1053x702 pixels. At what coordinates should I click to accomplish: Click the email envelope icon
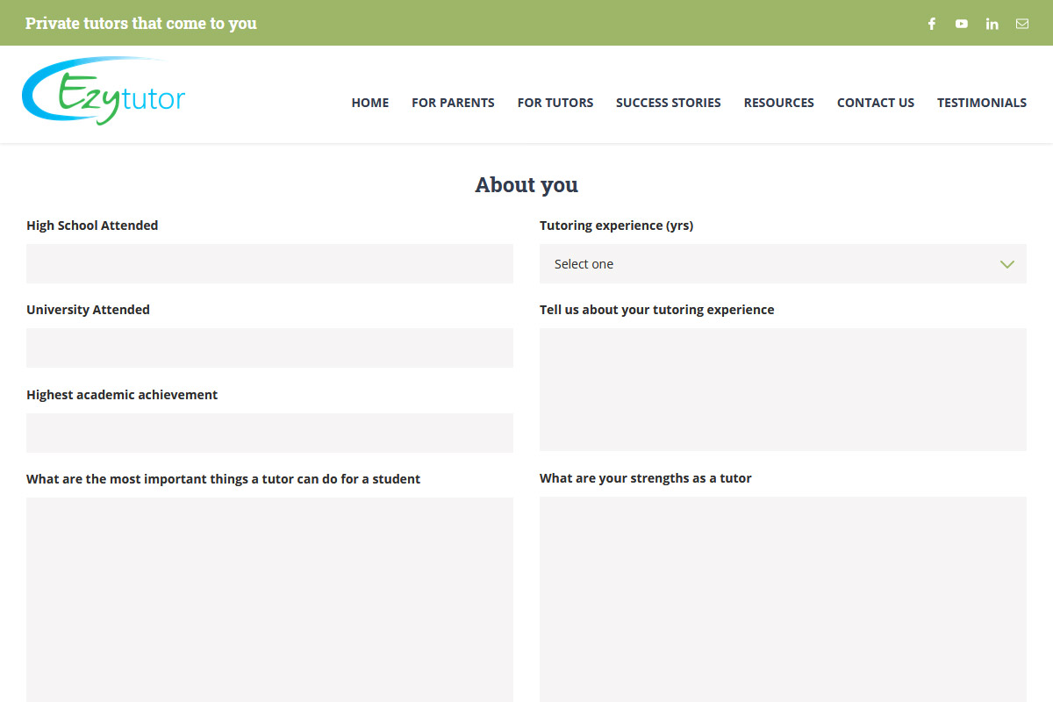[x=1022, y=24]
